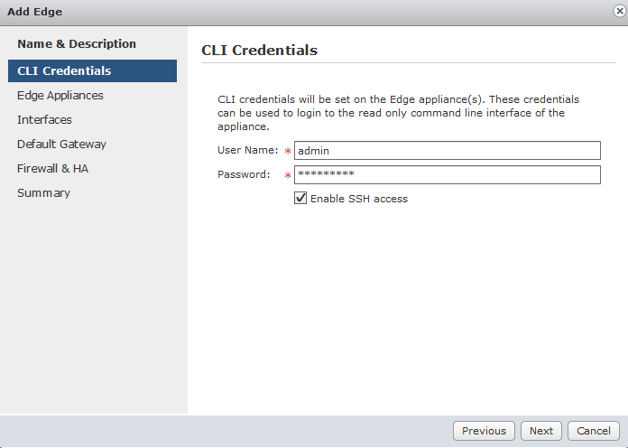Image resolution: width=628 pixels, height=448 pixels.
Task: Click the CLI Credentials page heading
Action: [259, 51]
